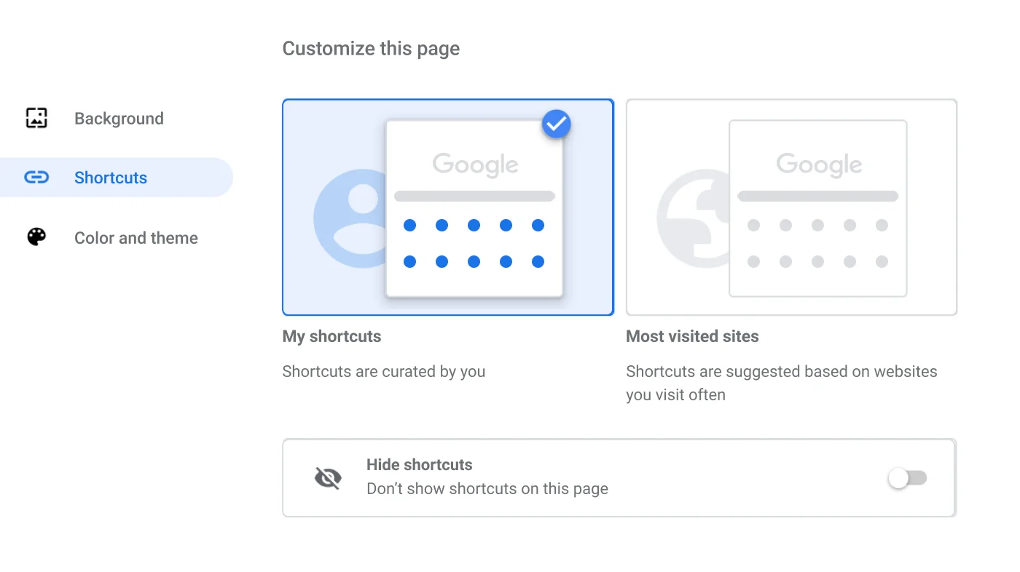Select the My shortcuts option

(x=447, y=207)
